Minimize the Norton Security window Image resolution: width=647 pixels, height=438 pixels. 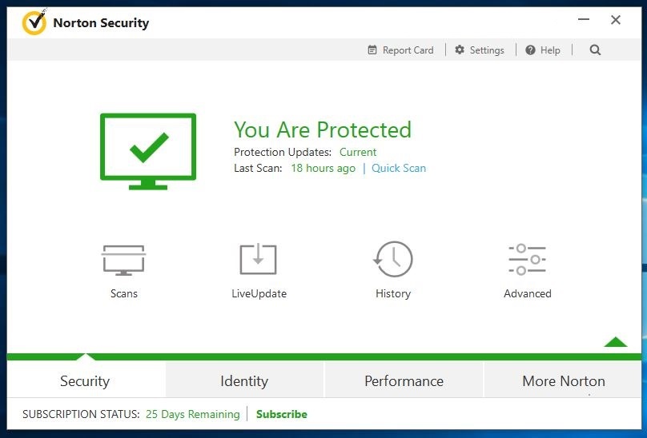click(584, 19)
